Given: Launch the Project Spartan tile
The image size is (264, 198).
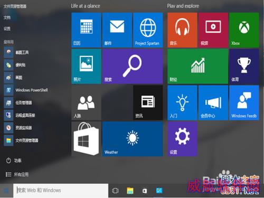Looking at the screenshot, I should [148, 30].
